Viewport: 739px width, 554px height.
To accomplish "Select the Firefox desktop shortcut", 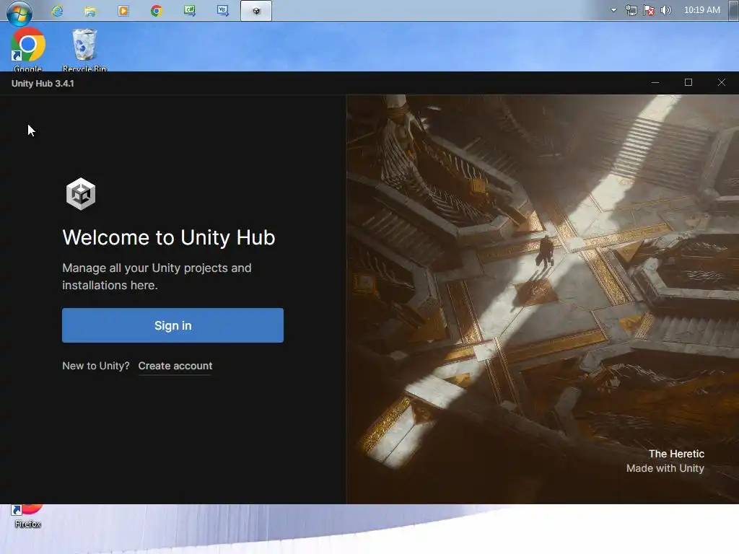I will pos(28,516).
